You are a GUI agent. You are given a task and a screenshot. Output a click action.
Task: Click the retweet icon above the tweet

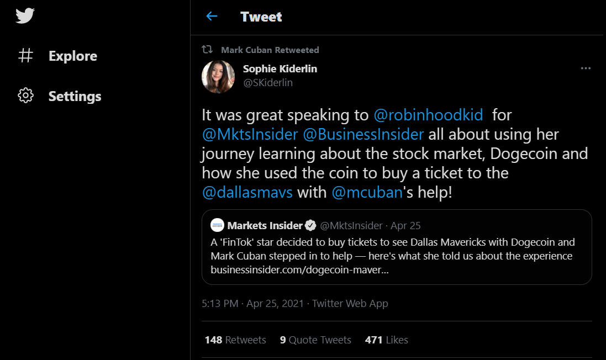coord(207,50)
